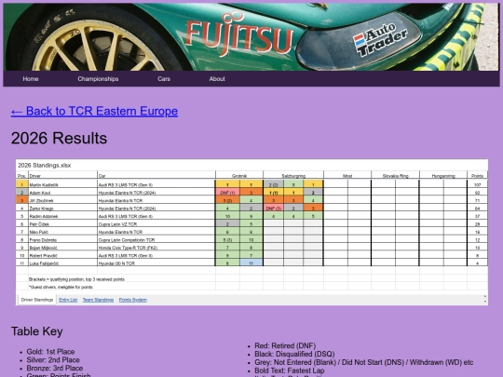Click driver name Jiří Zbožínek

(41, 201)
